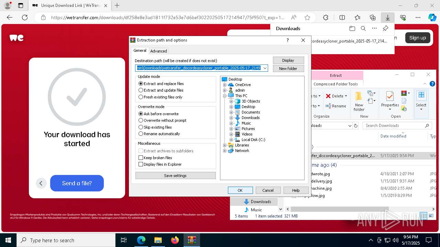Click search icon in Downloads panel
This screenshot has height=247, width=440.
point(363,28)
